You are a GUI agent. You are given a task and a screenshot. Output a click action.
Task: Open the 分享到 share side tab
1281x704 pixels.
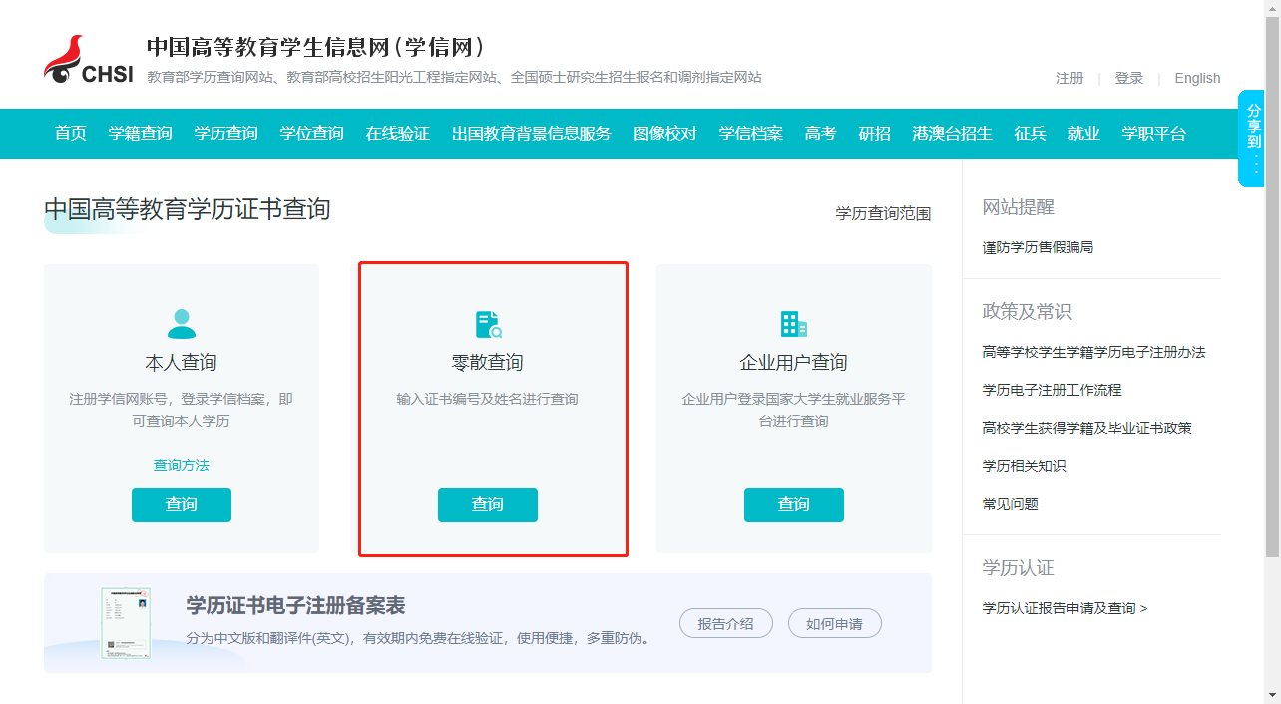(x=1253, y=139)
